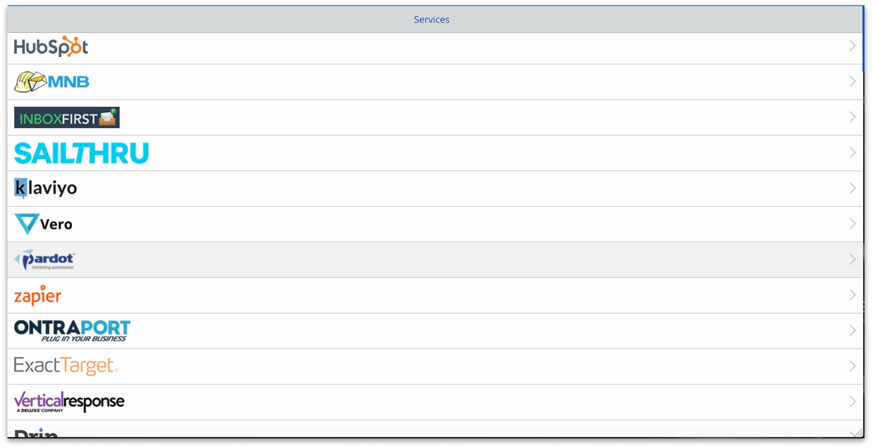This screenshot has width=872, height=448.
Task: Expand the ExactTarget row arrow
Action: pyautogui.click(x=852, y=366)
